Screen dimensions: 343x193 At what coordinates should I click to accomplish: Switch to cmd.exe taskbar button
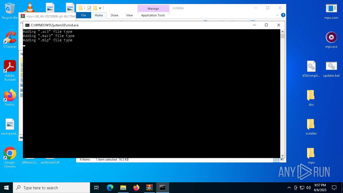pyautogui.click(x=162, y=188)
